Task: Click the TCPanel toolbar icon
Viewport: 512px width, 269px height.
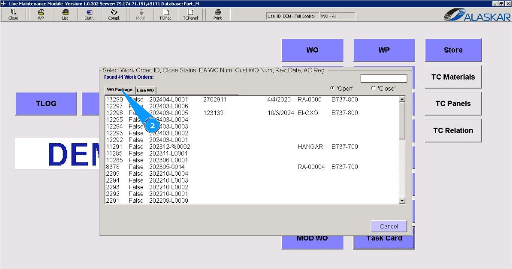Action: pyautogui.click(x=190, y=15)
